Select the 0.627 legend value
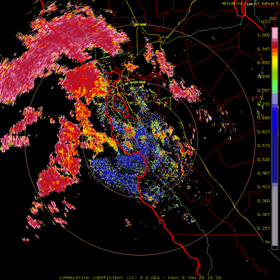Viewport: 280px width, 280px height. 264,132
